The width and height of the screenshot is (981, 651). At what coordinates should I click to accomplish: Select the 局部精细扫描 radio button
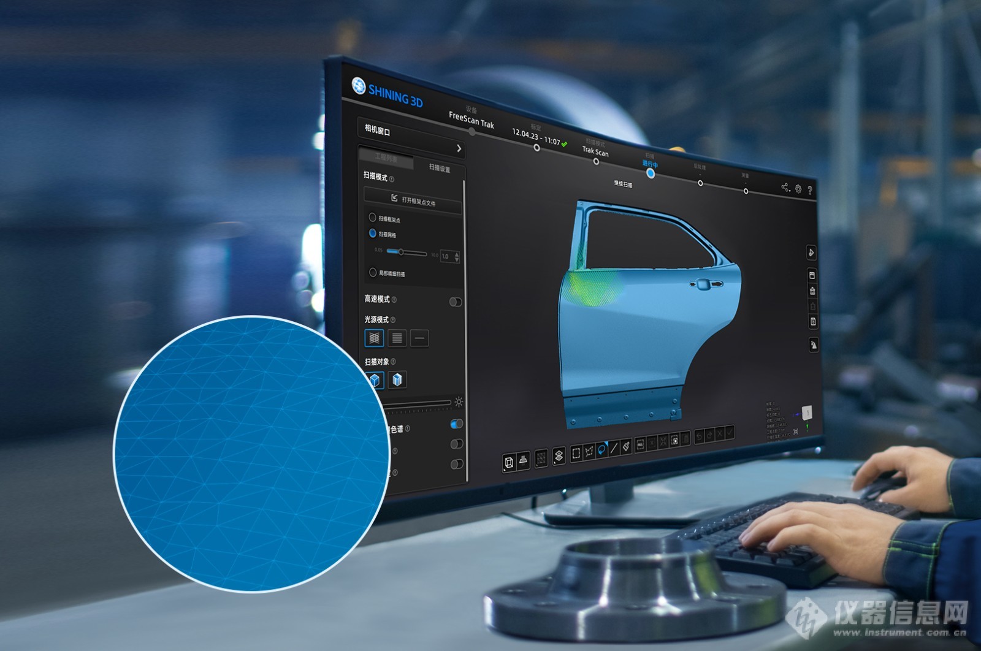point(373,272)
